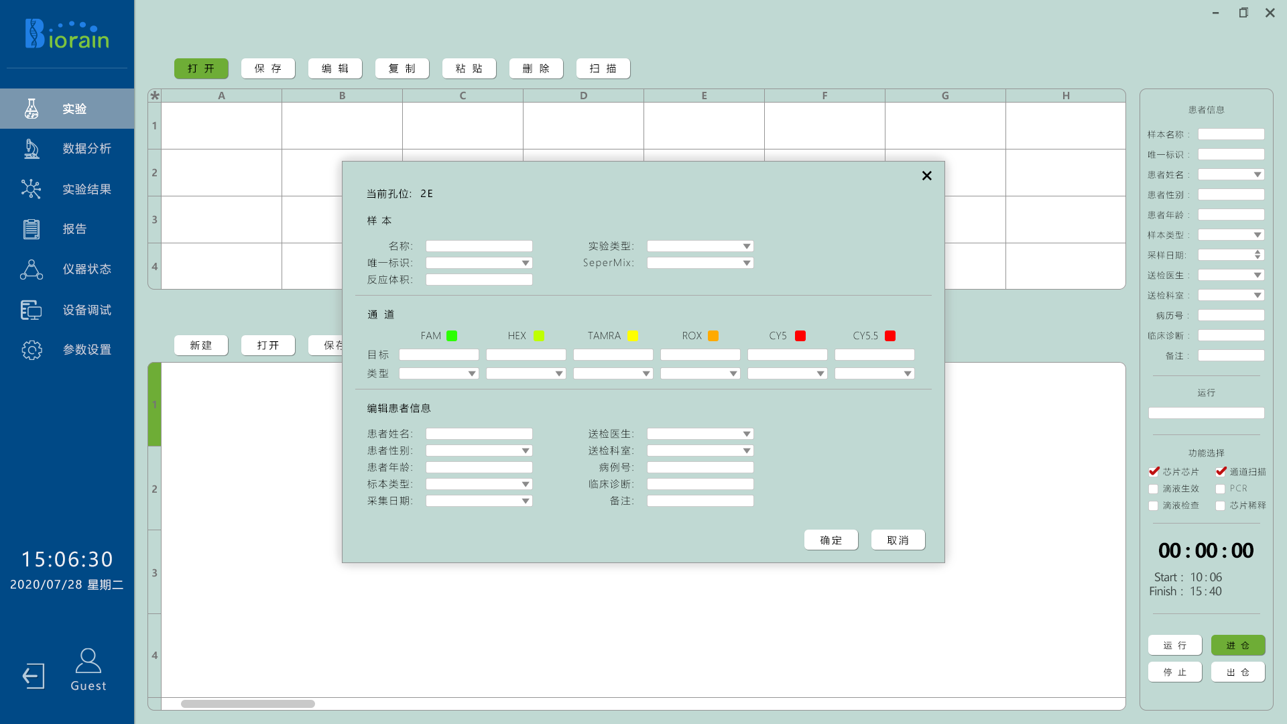Click the network icon for 仪器状态
This screenshot has width=1287, height=724.
[32, 269]
